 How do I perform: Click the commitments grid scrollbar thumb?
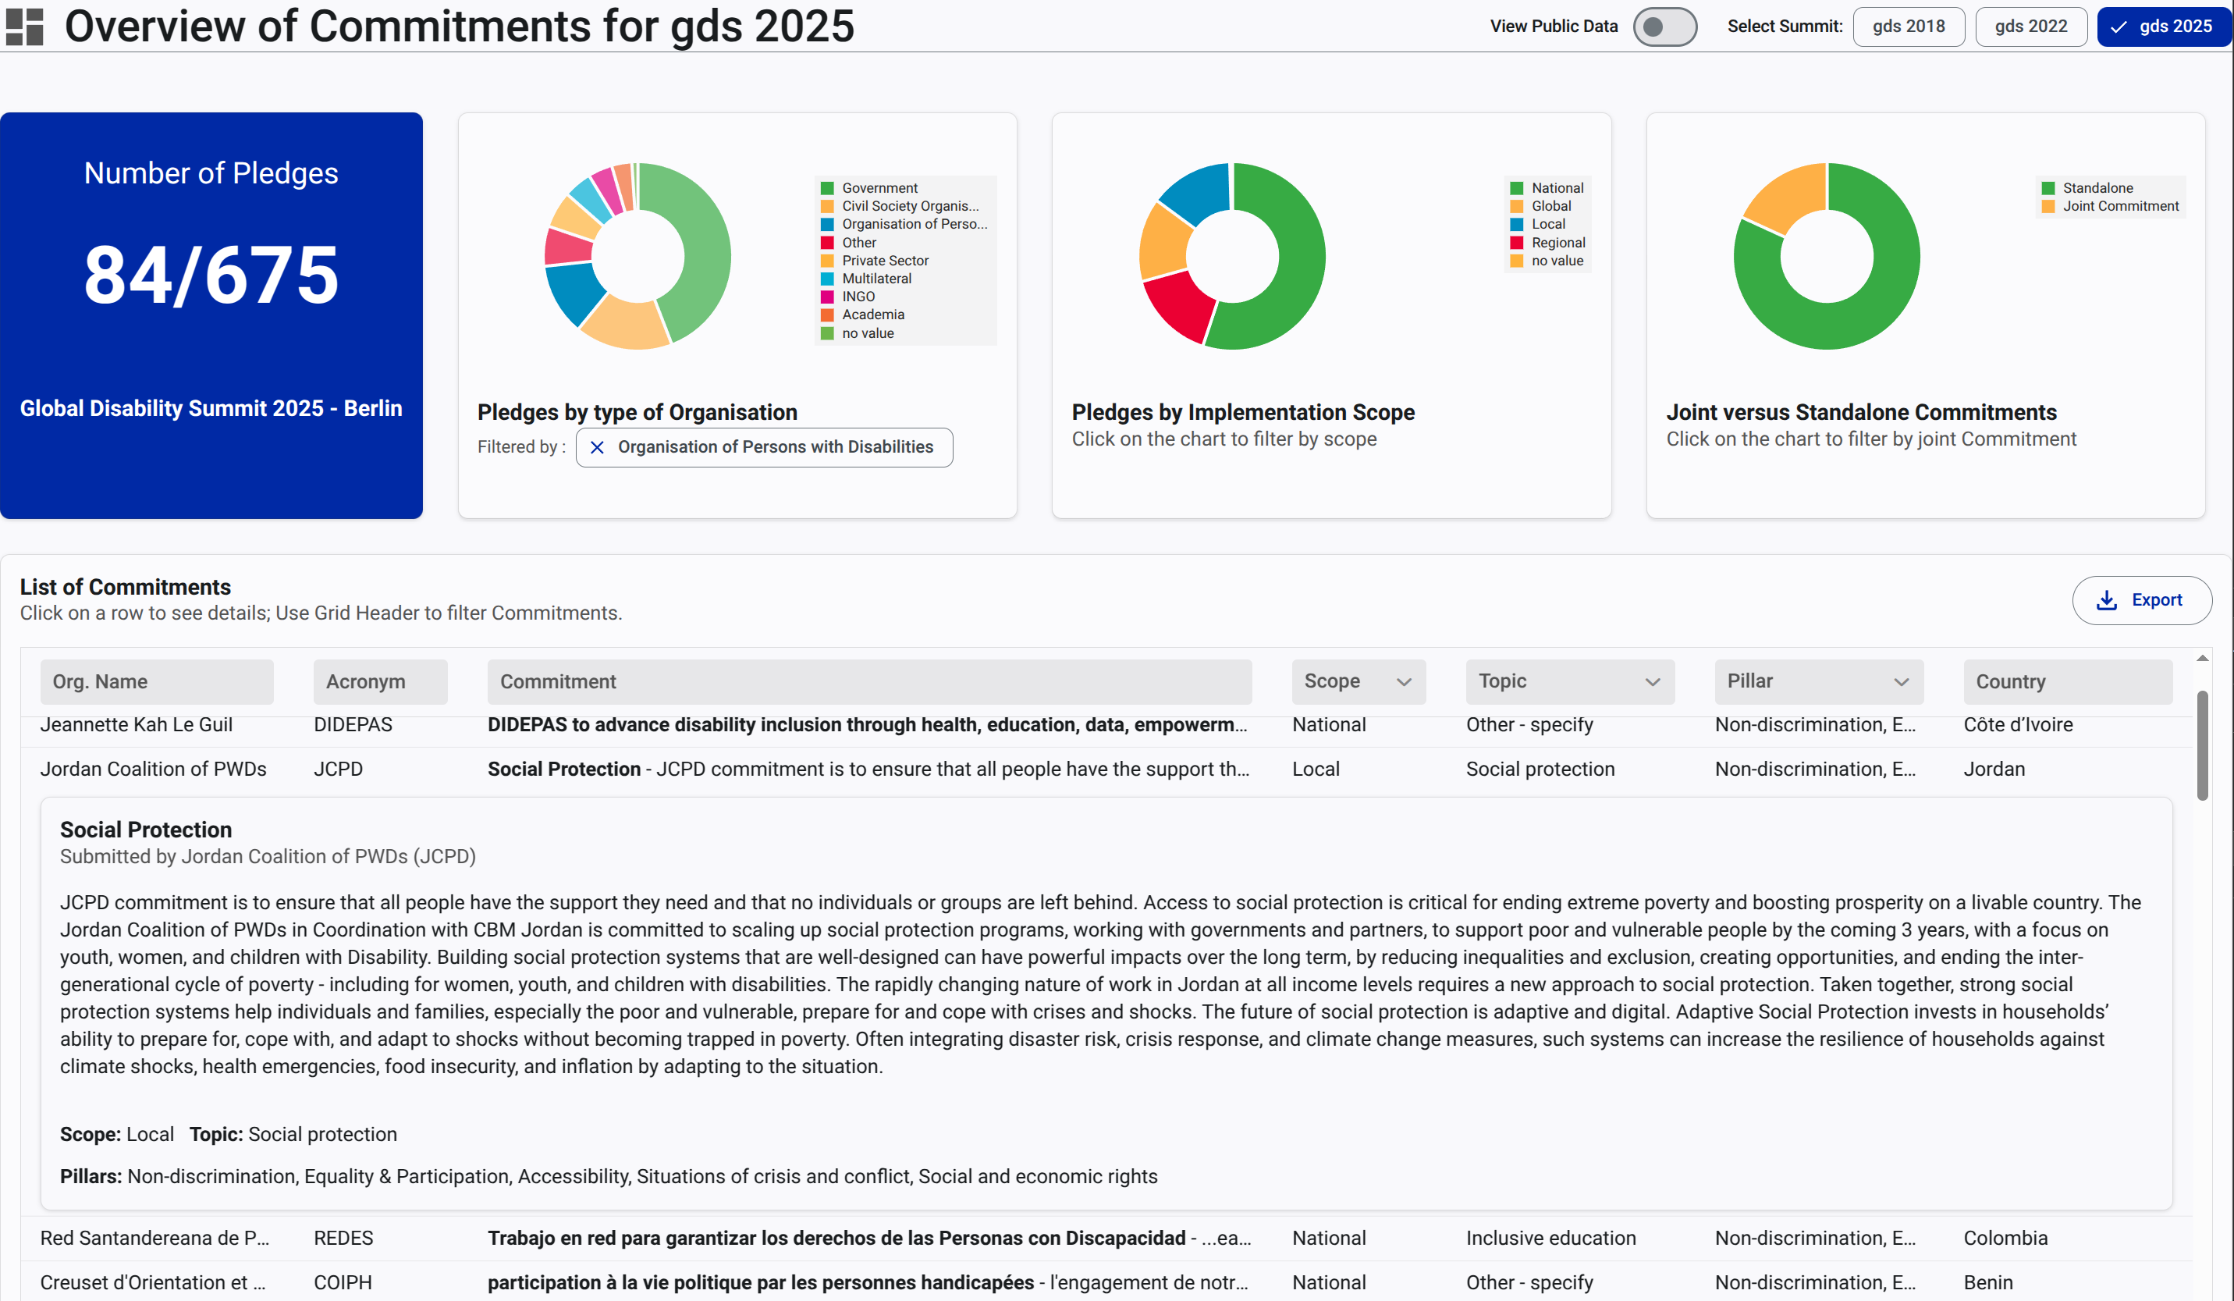2202,746
